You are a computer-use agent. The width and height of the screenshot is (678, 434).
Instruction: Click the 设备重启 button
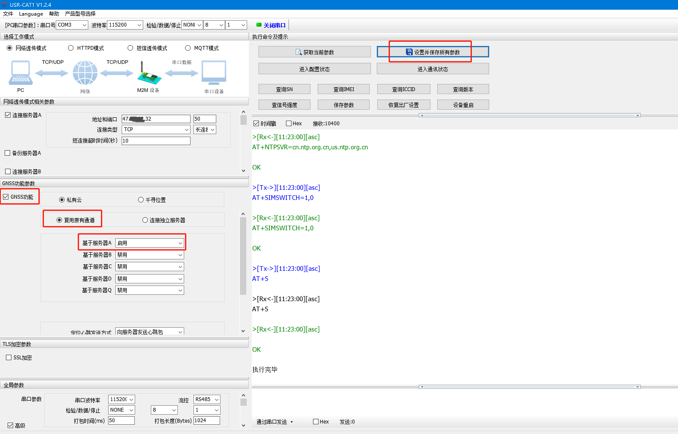click(463, 105)
